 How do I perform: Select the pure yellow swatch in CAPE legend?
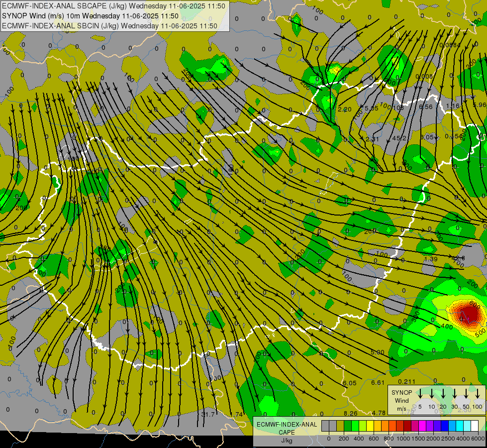tap(370, 426)
